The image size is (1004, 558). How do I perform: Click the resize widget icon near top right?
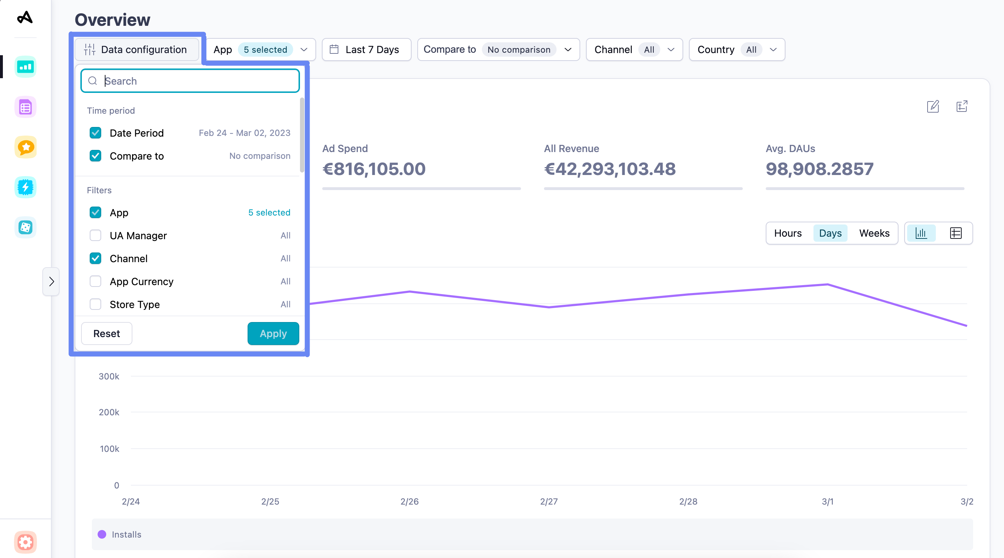962,106
